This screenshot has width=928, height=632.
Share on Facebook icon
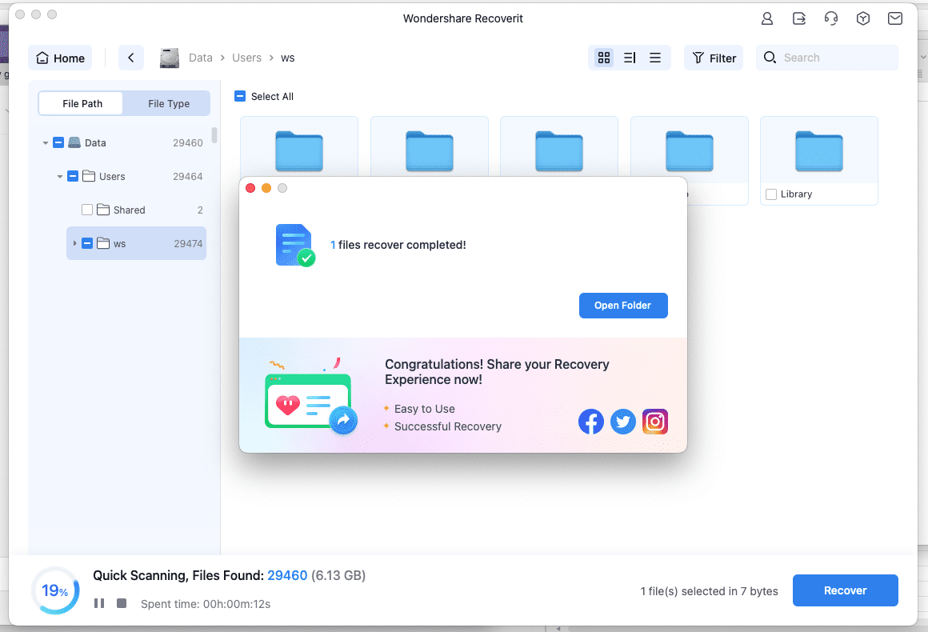coord(591,422)
